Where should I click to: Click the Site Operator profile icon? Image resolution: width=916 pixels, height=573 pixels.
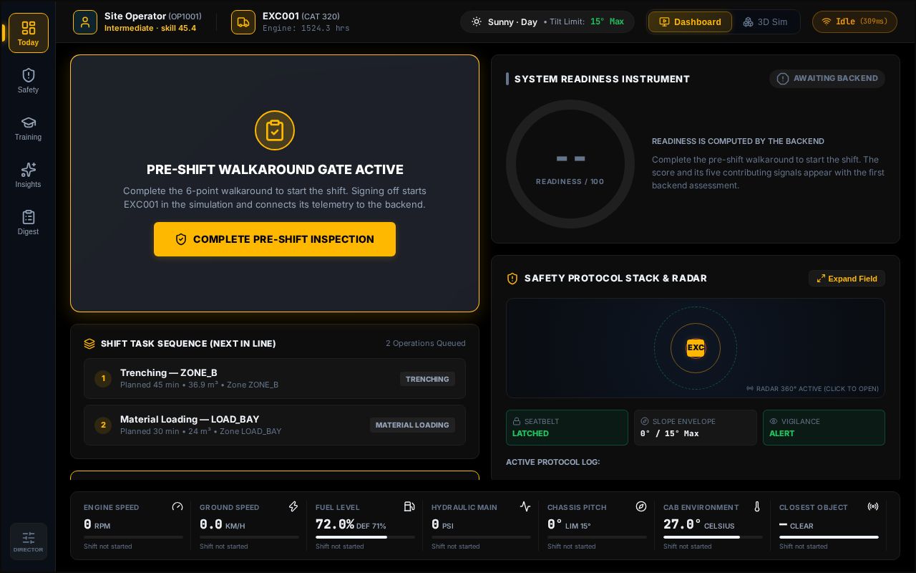(x=85, y=22)
